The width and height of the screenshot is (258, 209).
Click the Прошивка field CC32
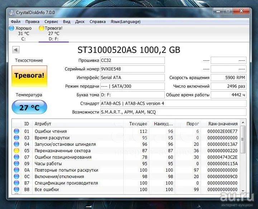click(133, 60)
